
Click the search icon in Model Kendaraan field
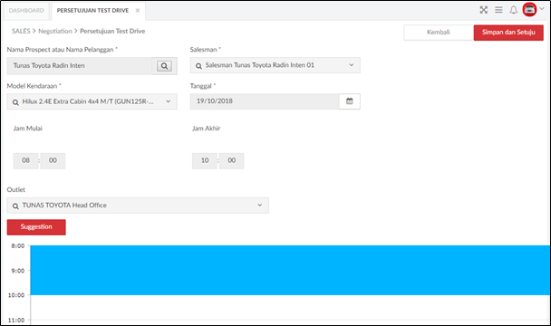pyautogui.click(x=15, y=102)
